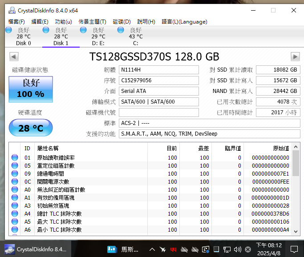
Task: Click the blue 馬斯... taskbar app
Action: (123, 249)
